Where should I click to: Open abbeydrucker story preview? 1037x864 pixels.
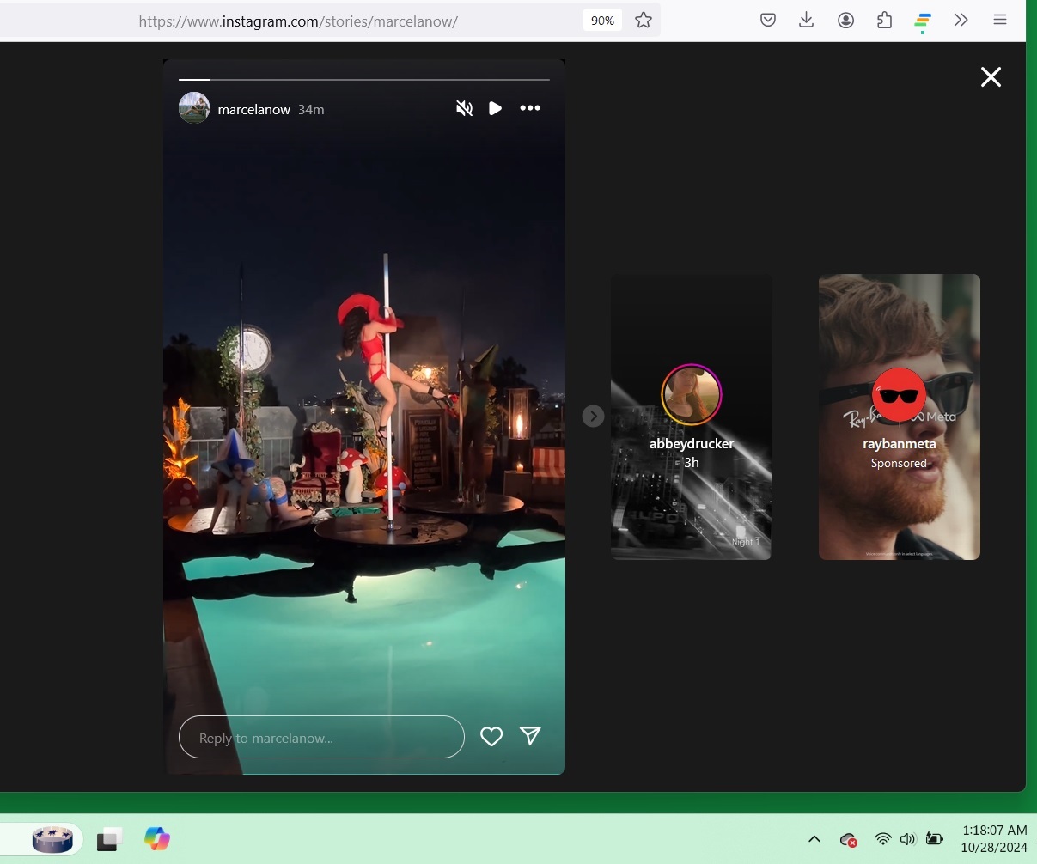(x=691, y=417)
